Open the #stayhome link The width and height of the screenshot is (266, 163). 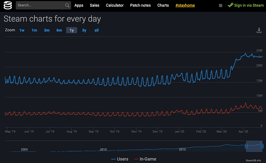click(185, 5)
